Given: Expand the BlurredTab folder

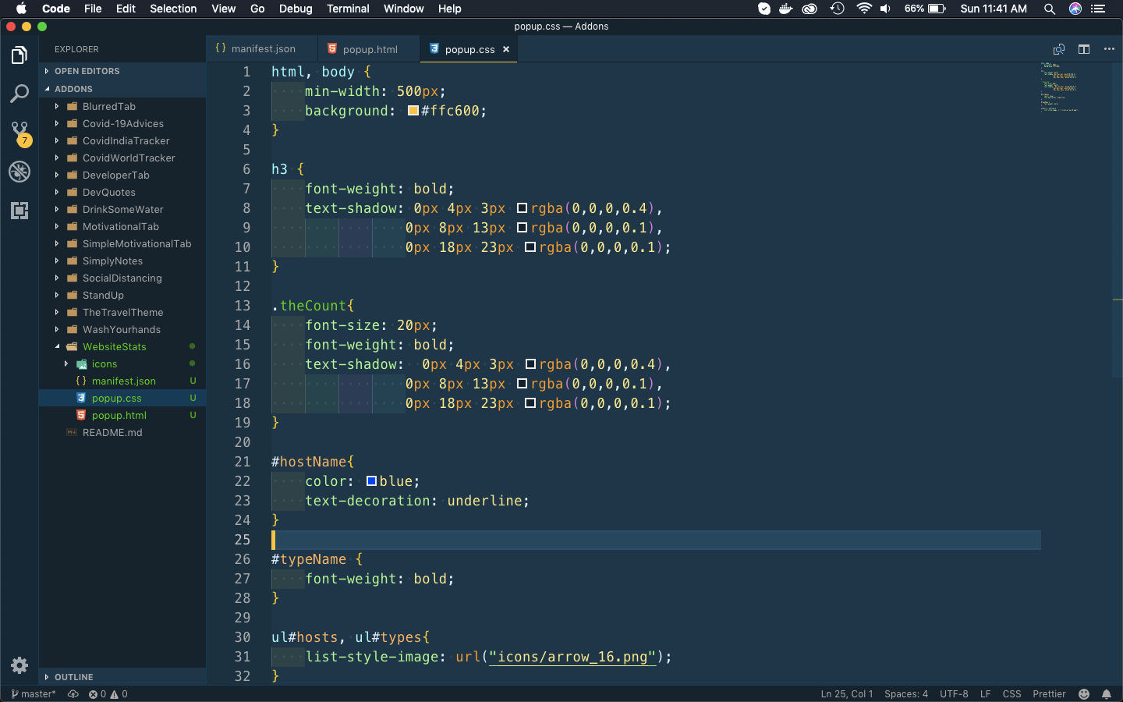Looking at the screenshot, I should tap(122, 106).
